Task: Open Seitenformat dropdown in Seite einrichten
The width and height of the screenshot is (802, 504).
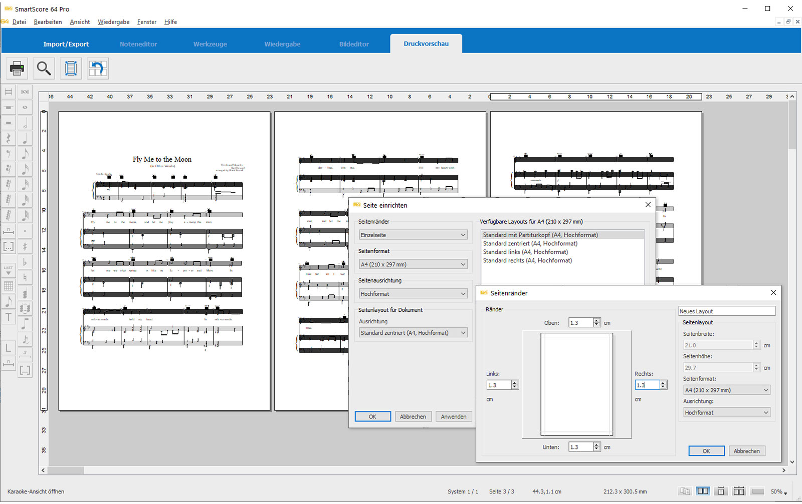Action: tap(413, 264)
